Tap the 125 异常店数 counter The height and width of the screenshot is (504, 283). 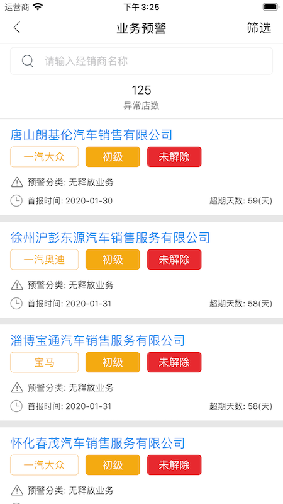[x=141, y=97]
